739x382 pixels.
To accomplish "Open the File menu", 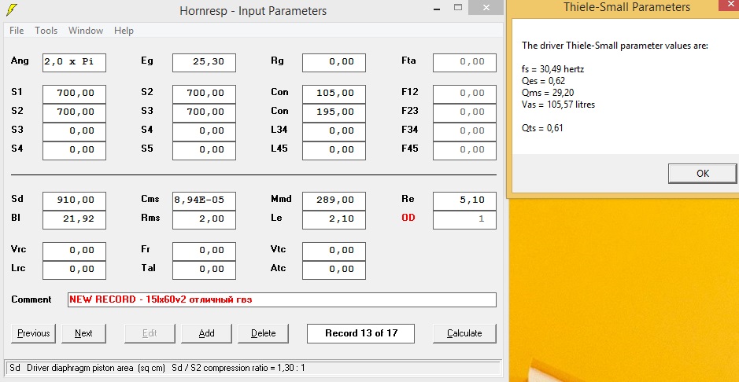I will tap(17, 31).
